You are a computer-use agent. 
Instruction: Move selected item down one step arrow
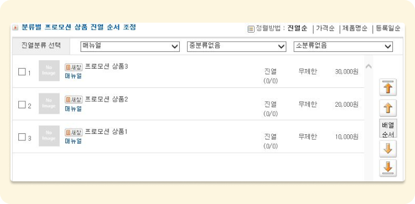(x=388, y=149)
